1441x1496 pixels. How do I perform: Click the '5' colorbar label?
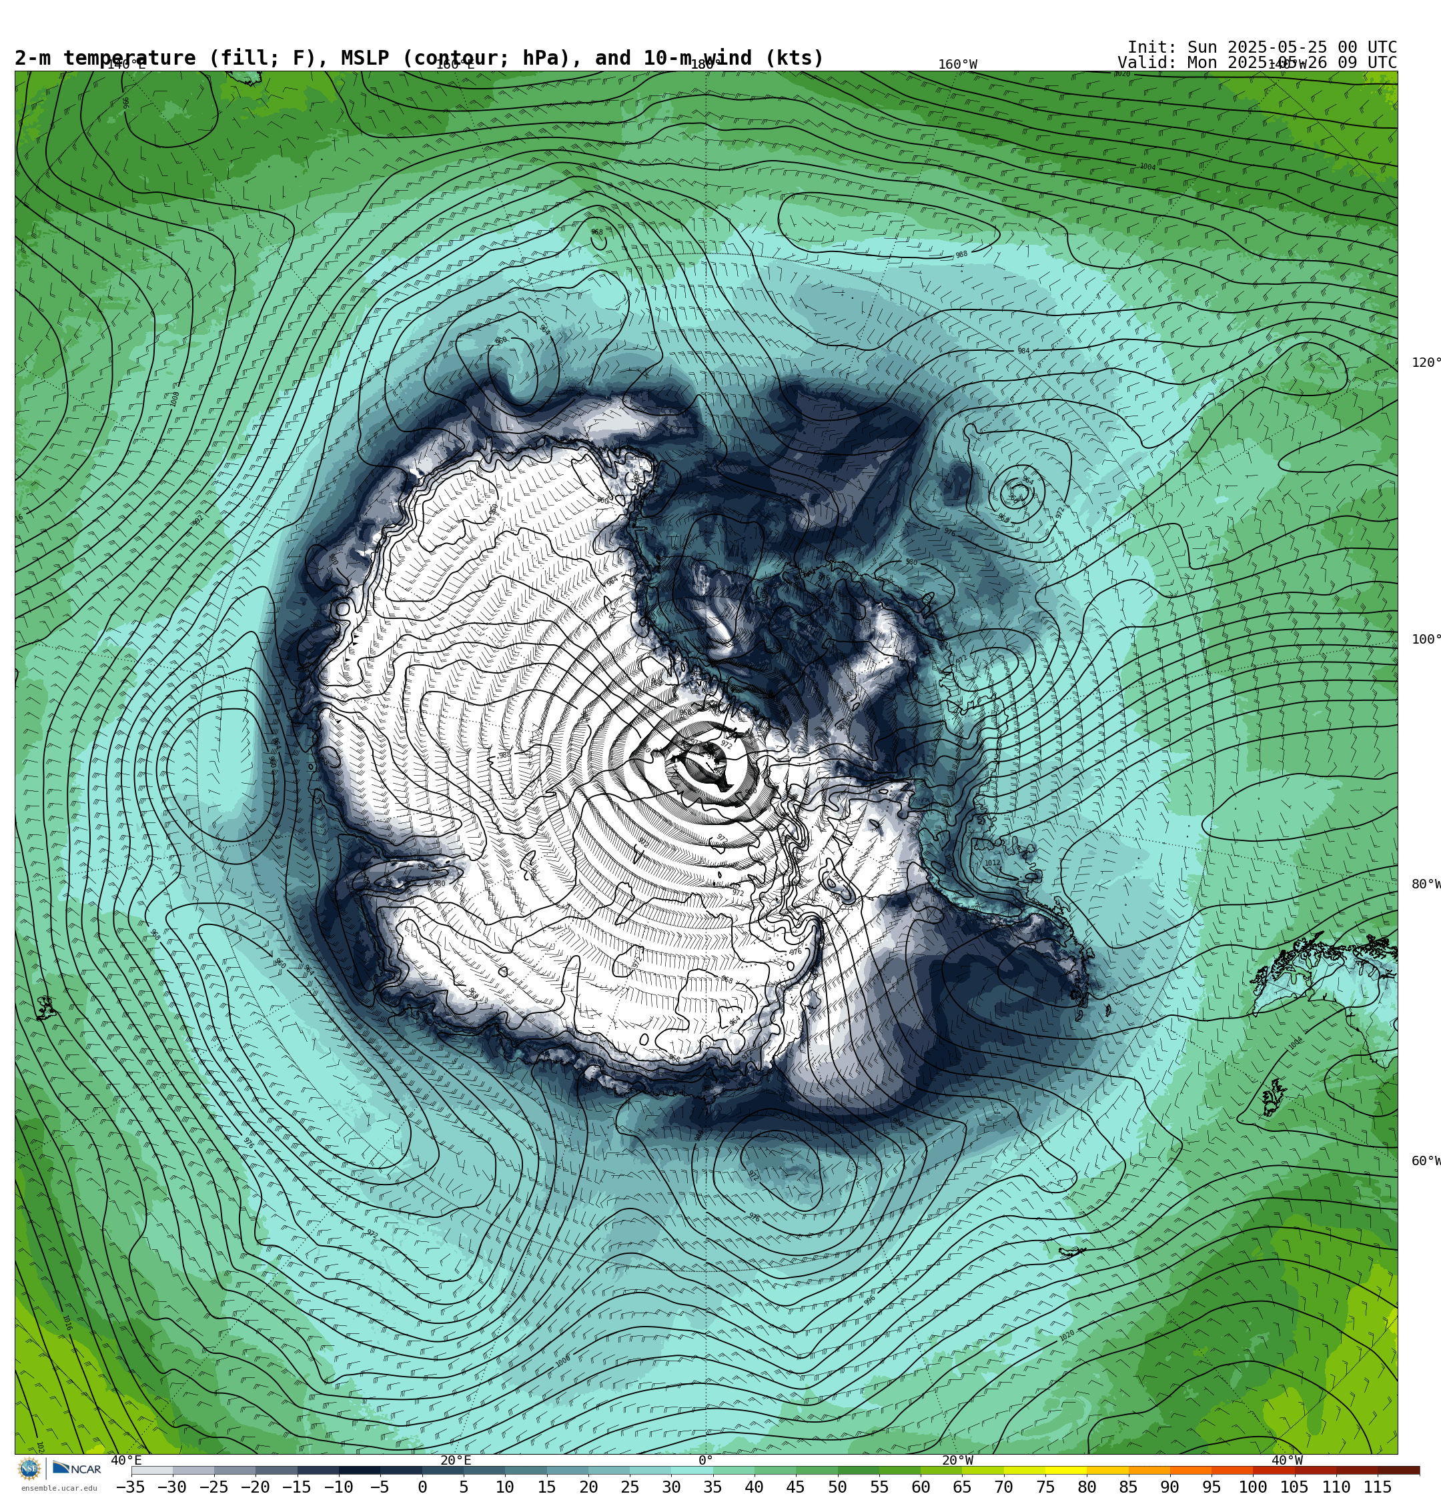(x=464, y=1487)
